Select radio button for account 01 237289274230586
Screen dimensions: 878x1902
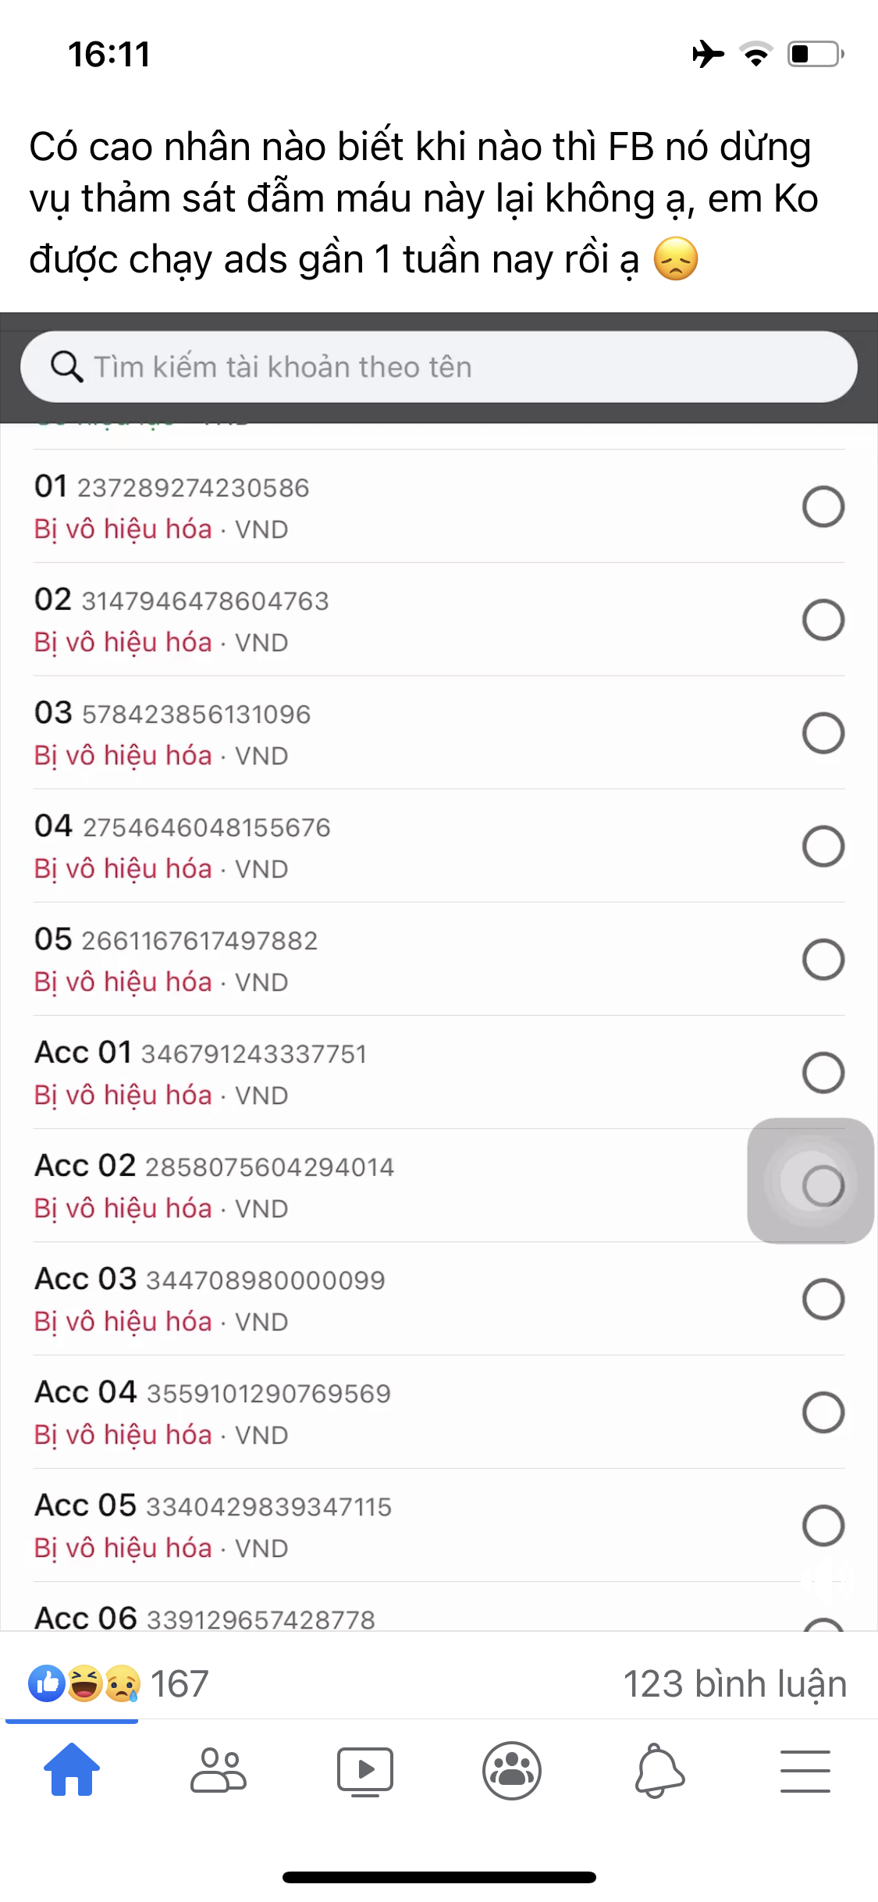pos(823,507)
